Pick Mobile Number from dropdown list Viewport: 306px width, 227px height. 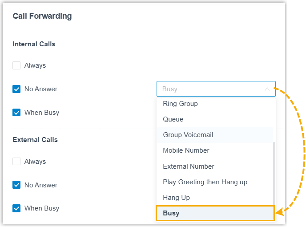click(x=186, y=150)
